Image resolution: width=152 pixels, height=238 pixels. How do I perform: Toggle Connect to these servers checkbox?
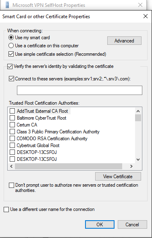12,79
